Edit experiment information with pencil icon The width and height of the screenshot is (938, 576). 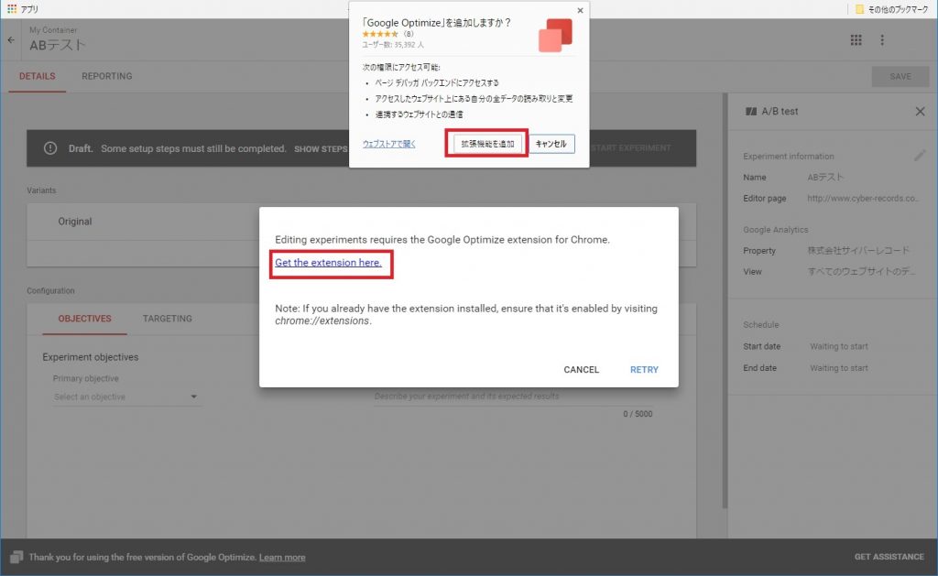click(920, 156)
